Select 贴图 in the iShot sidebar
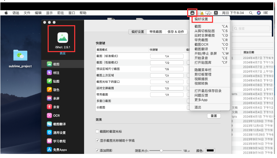This screenshot has height=158, width=277. 63,81
